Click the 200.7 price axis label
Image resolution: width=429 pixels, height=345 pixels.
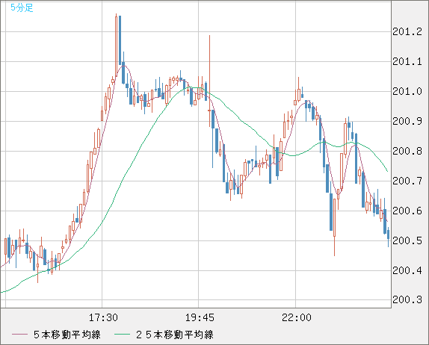(407, 181)
